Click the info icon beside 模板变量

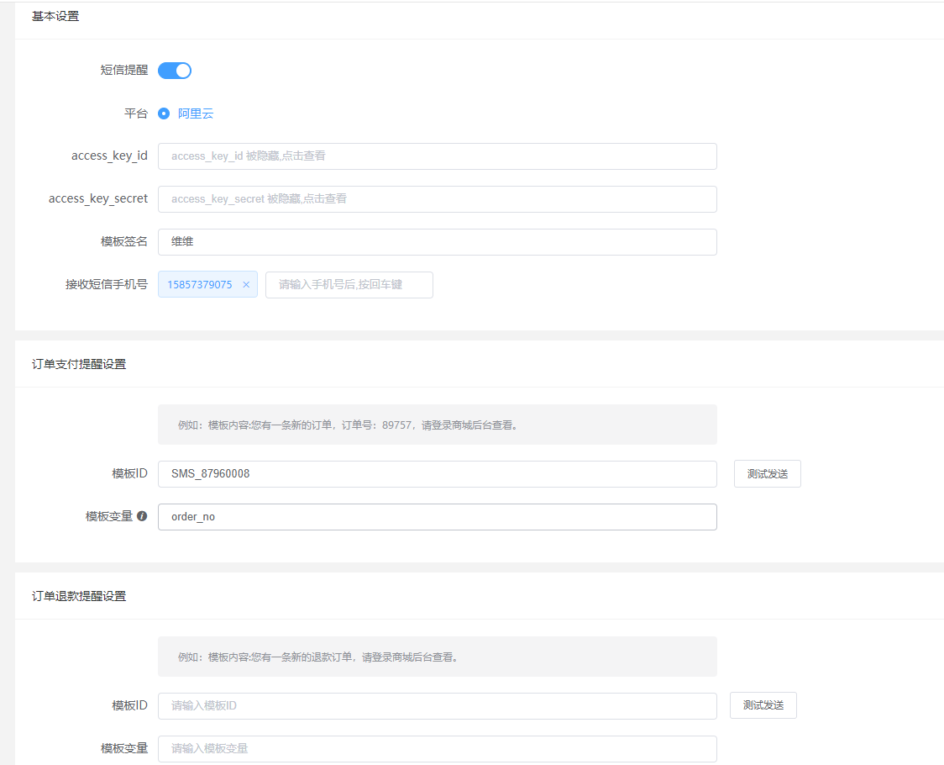(x=142, y=516)
